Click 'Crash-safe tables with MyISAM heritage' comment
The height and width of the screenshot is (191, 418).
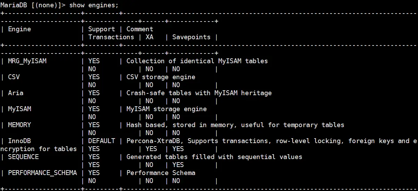click(199, 93)
